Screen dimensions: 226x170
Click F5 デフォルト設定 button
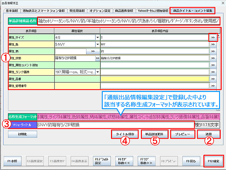tap(102, 161)
